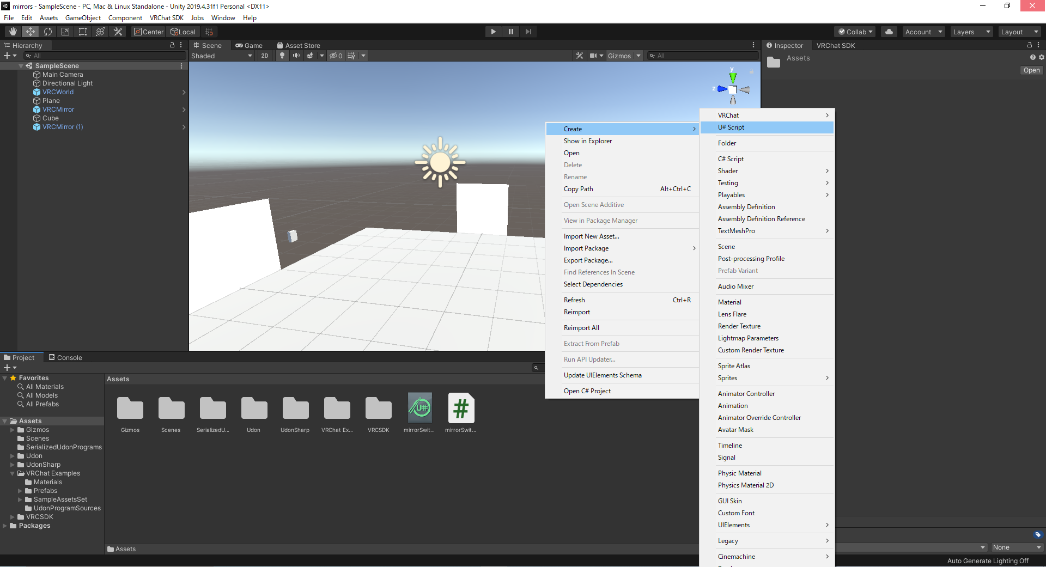Image resolution: width=1046 pixels, height=567 pixels.
Task: Open Hierarchy create plus button
Action: tap(10, 56)
